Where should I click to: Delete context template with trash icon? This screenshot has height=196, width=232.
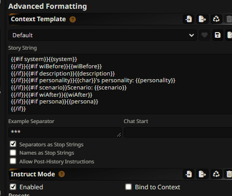[228, 19]
